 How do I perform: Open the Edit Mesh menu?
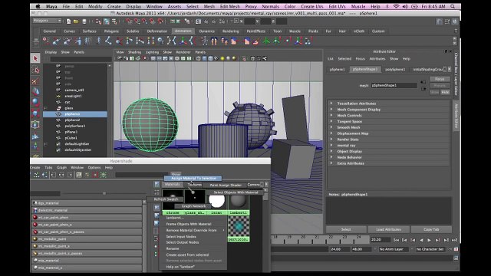click(229, 6)
